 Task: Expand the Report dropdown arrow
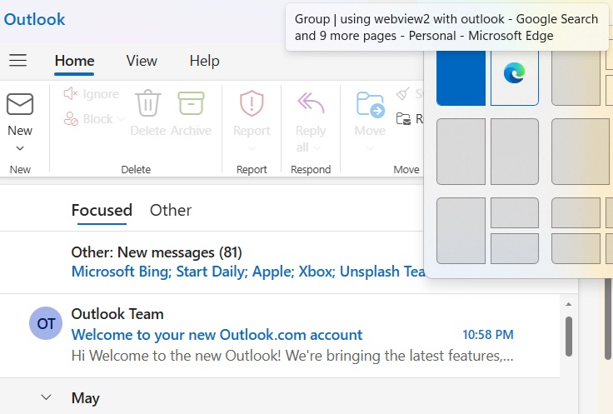point(252,148)
